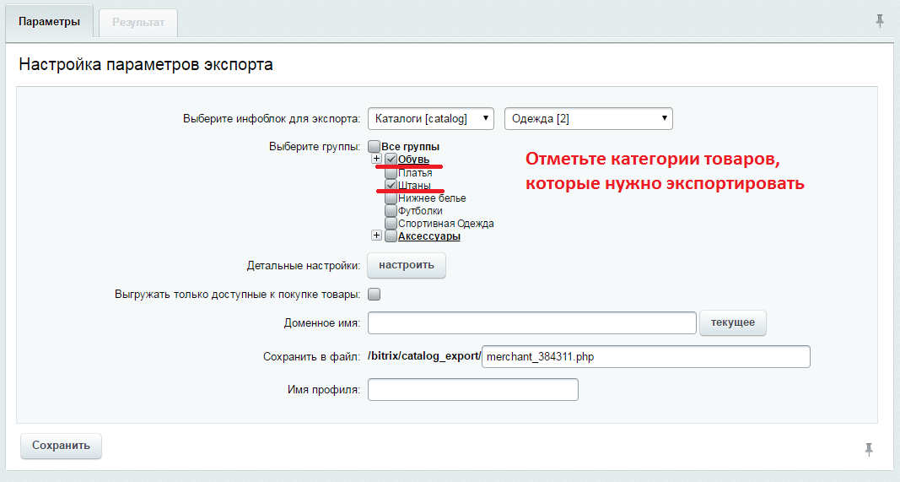Click the Спортивная Одежда group label

coord(446,223)
